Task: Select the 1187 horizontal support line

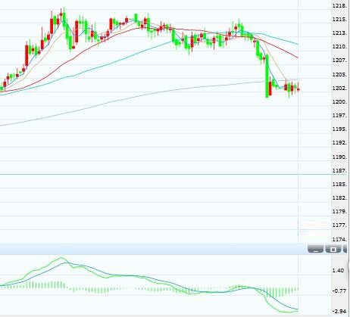Action: [165, 174]
